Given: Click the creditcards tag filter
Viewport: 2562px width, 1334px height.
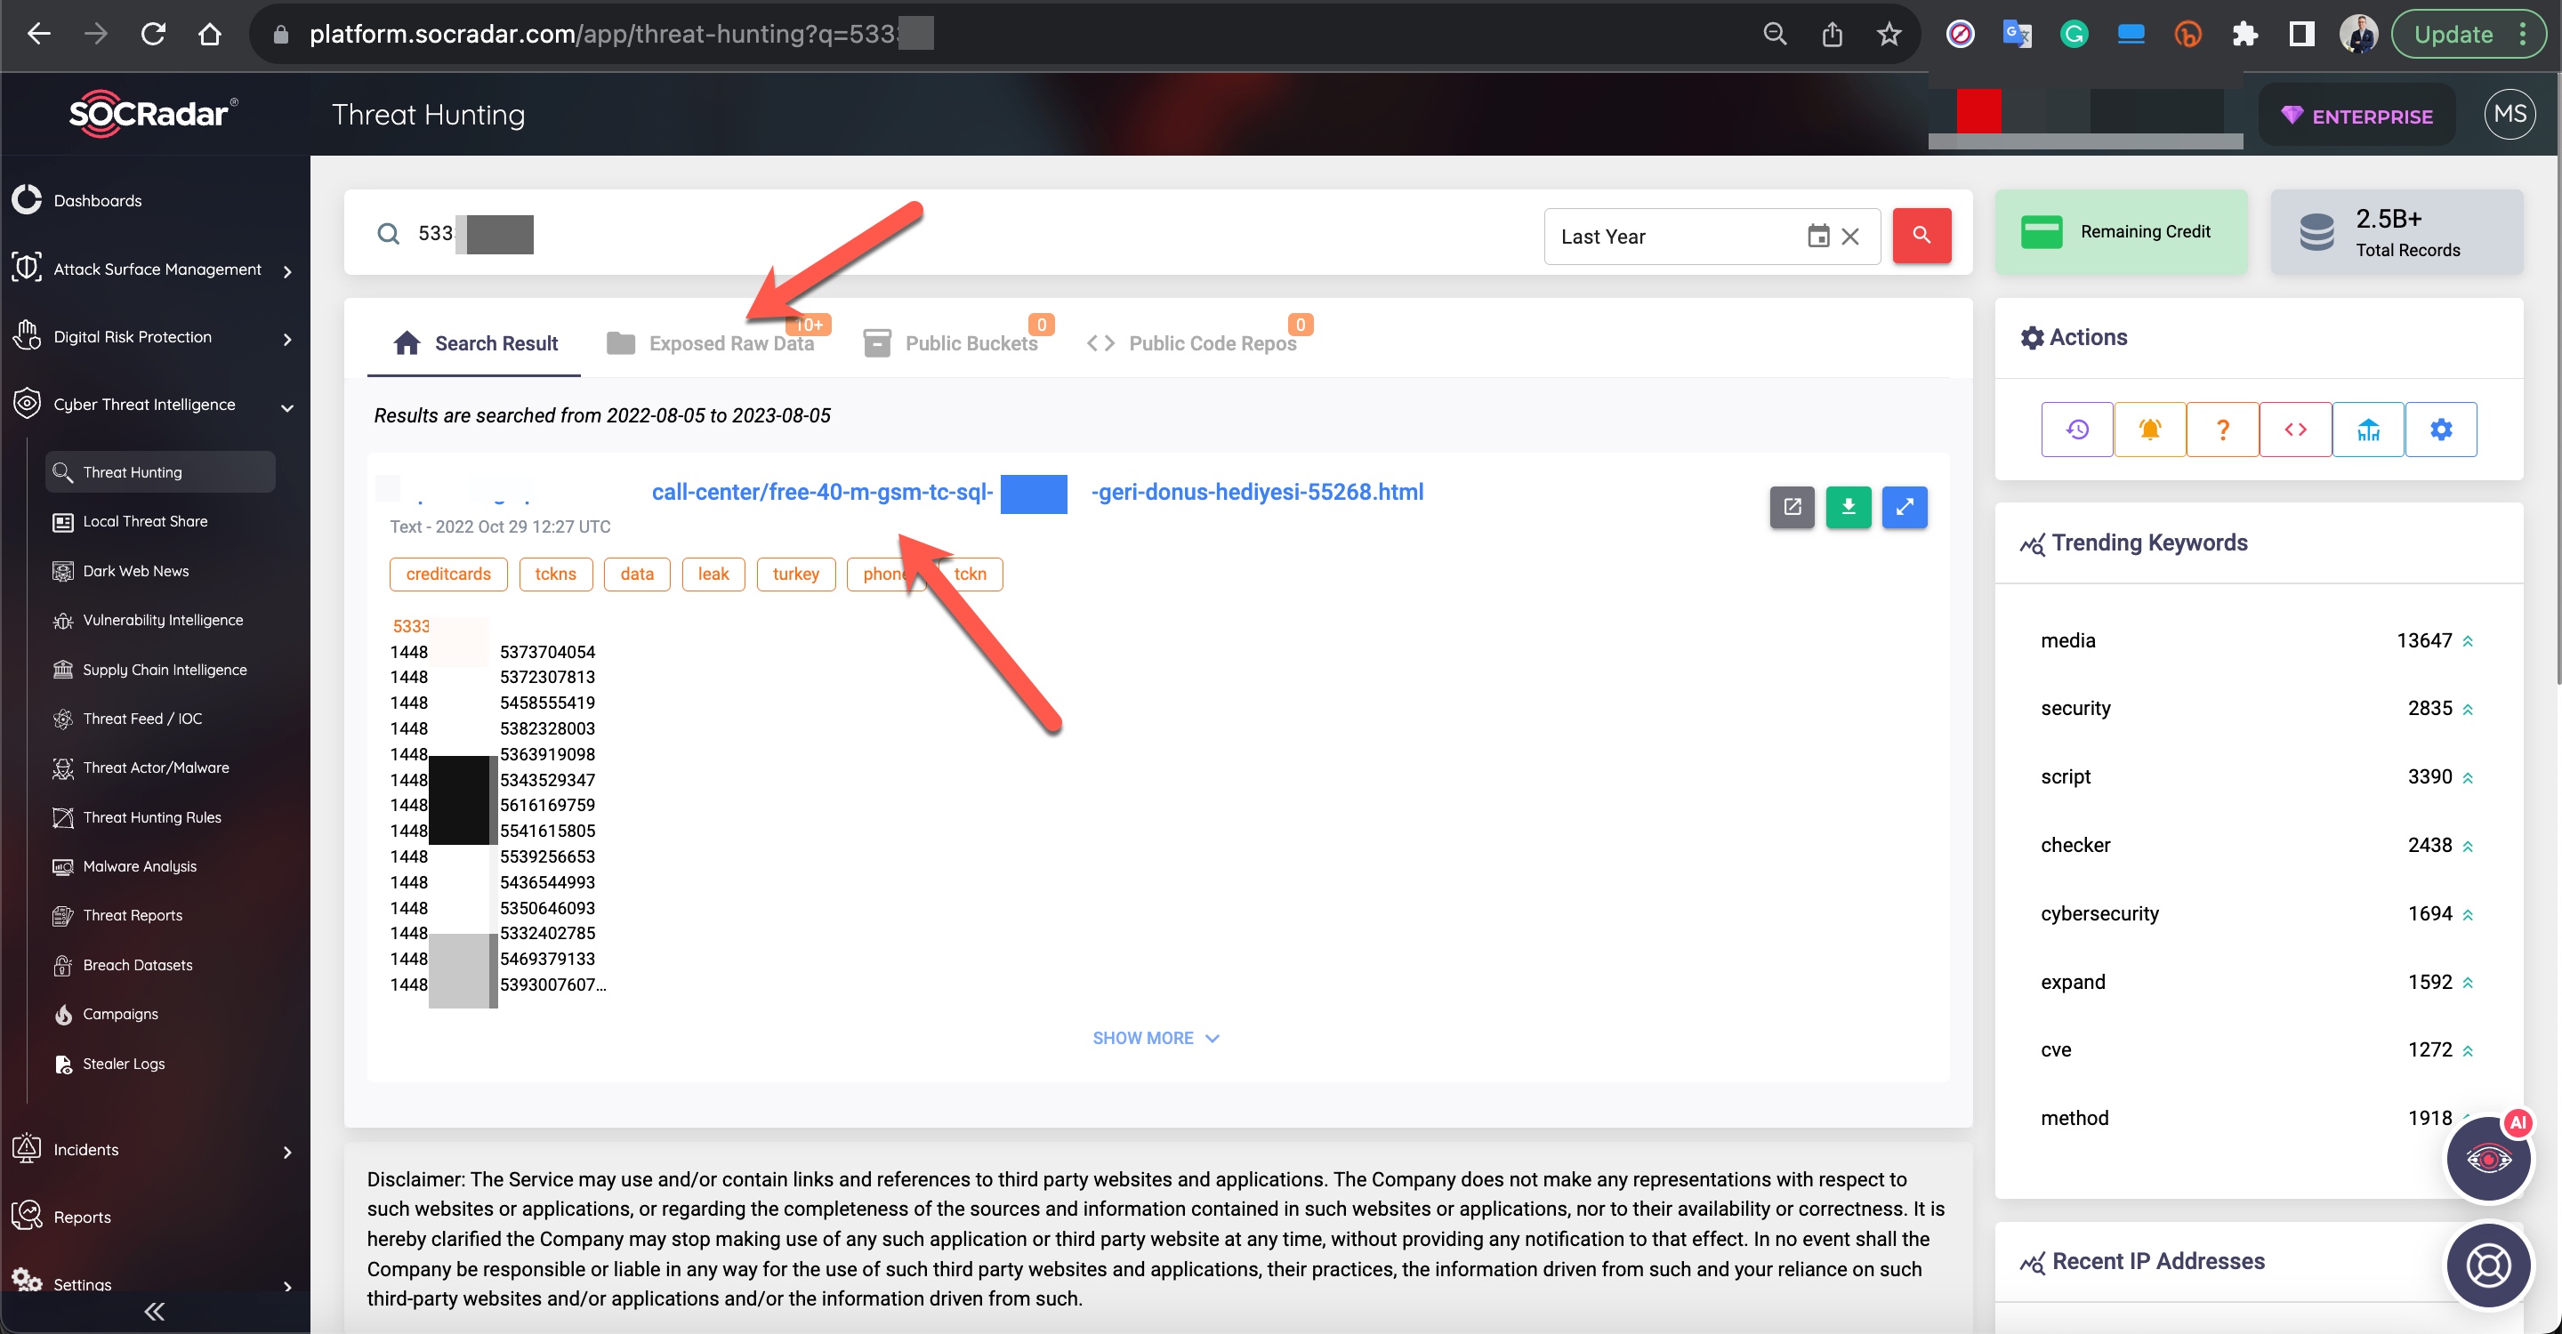Looking at the screenshot, I should coord(447,574).
